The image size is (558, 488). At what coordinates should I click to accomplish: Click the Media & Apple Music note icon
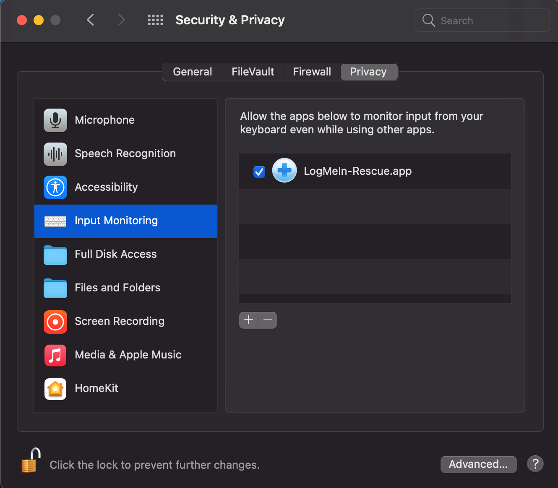coord(55,356)
